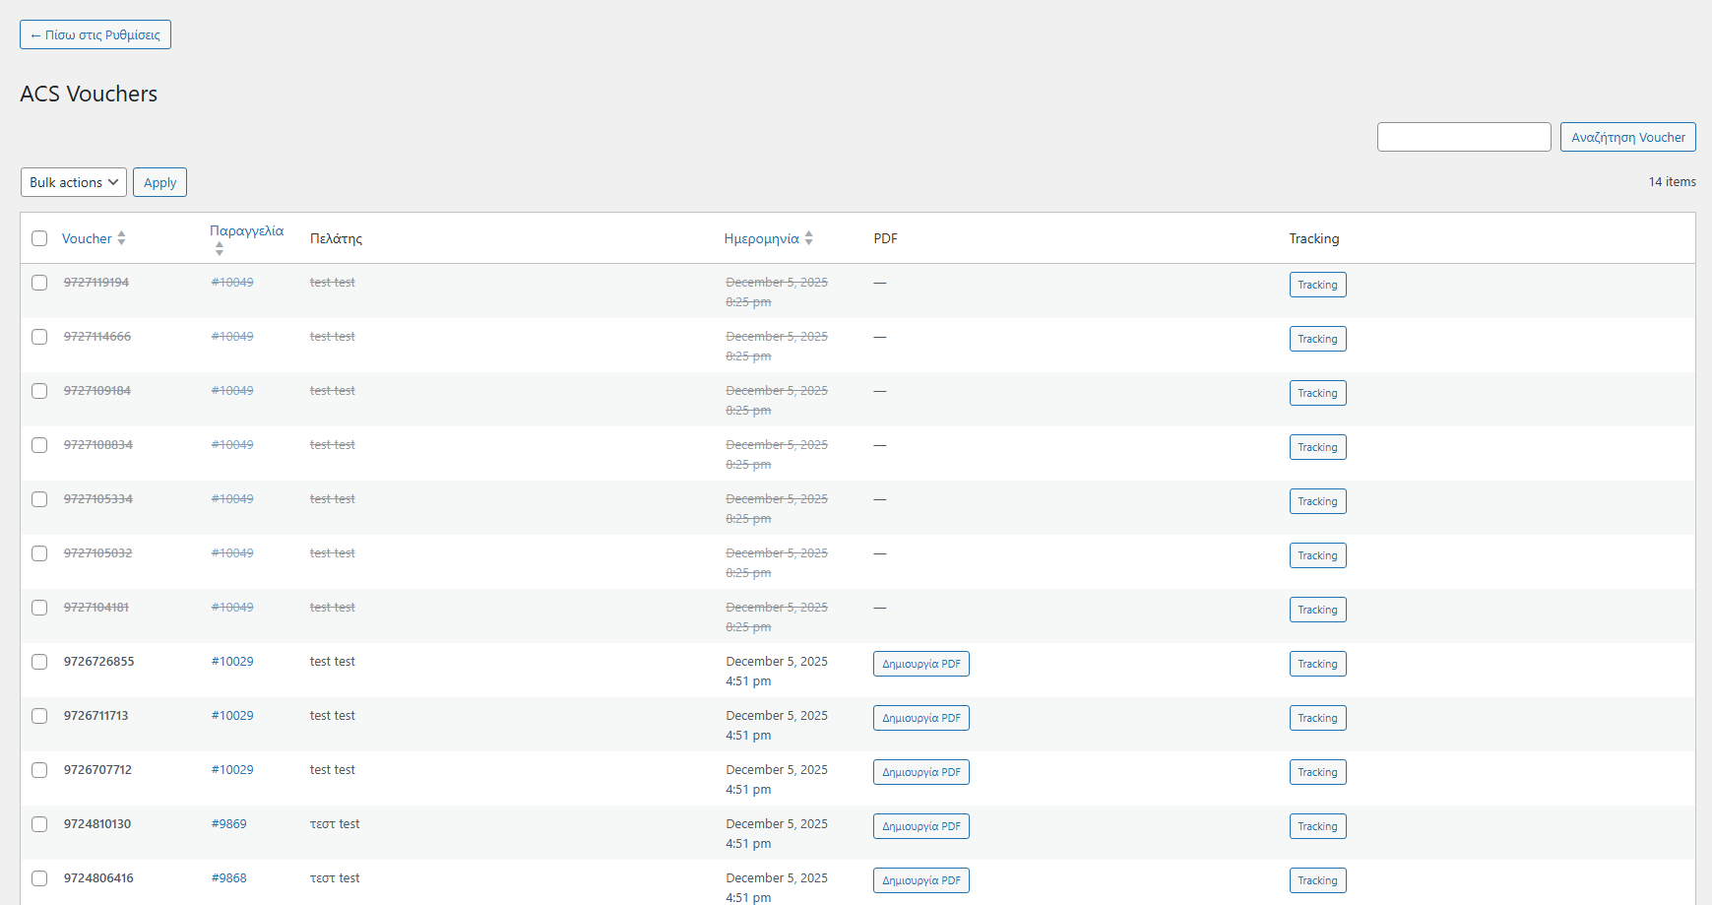Select voucher 9726726855 checkbox
The width and height of the screenshot is (1712, 905).
click(39, 662)
